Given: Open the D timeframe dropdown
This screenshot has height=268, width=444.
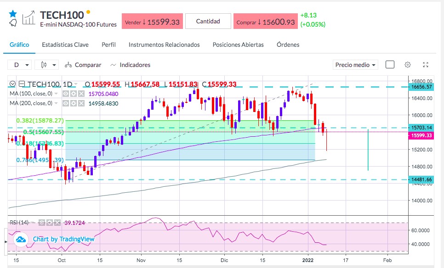Looking at the screenshot, I should point(19,65).
